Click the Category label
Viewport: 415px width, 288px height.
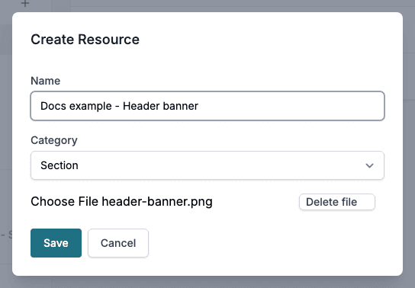coord(54,140)
